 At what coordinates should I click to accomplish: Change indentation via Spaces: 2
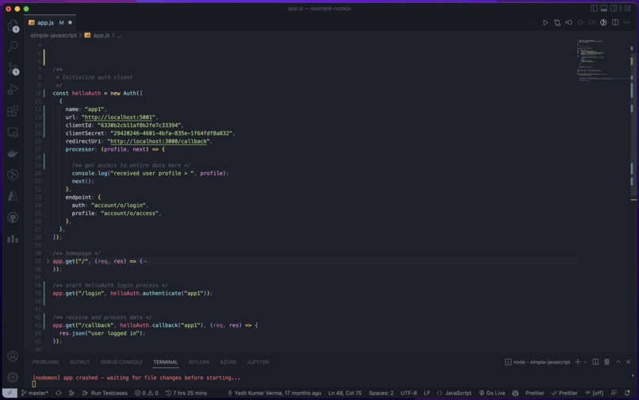point(381,393)
